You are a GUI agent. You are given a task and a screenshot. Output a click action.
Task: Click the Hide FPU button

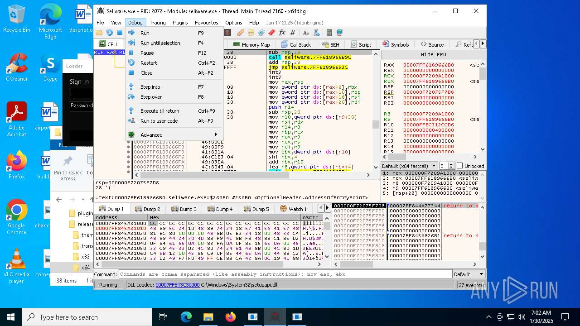click(433, 54)
